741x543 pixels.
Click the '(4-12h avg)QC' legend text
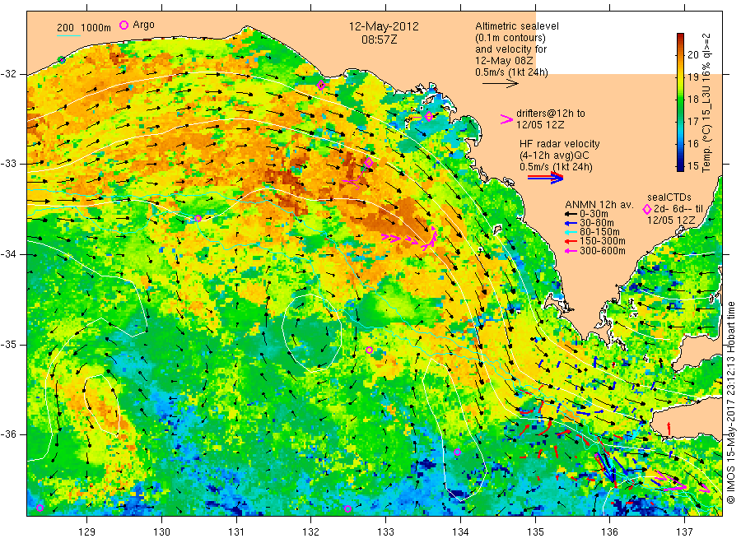(x=554, y=155)
